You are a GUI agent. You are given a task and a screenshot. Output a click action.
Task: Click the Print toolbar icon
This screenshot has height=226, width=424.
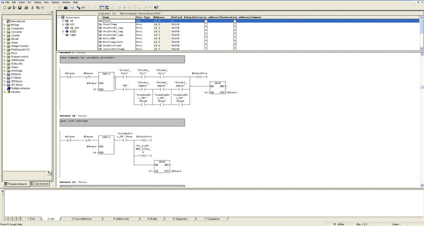26,7
